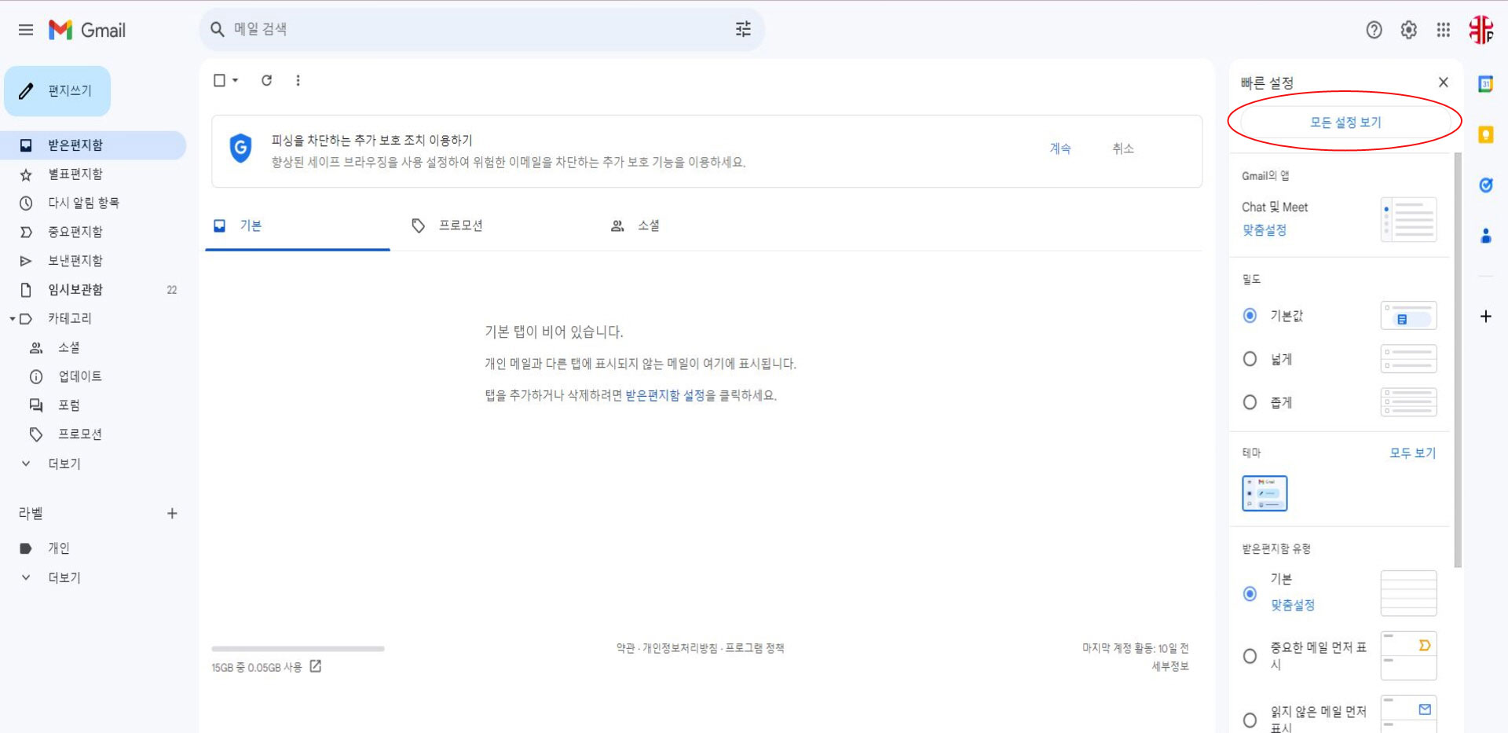This screenshot has width=1508, height=733.
Task: Open Google Tasks side panel icon
Action: pyautogui.click(x=1485, y=185)
